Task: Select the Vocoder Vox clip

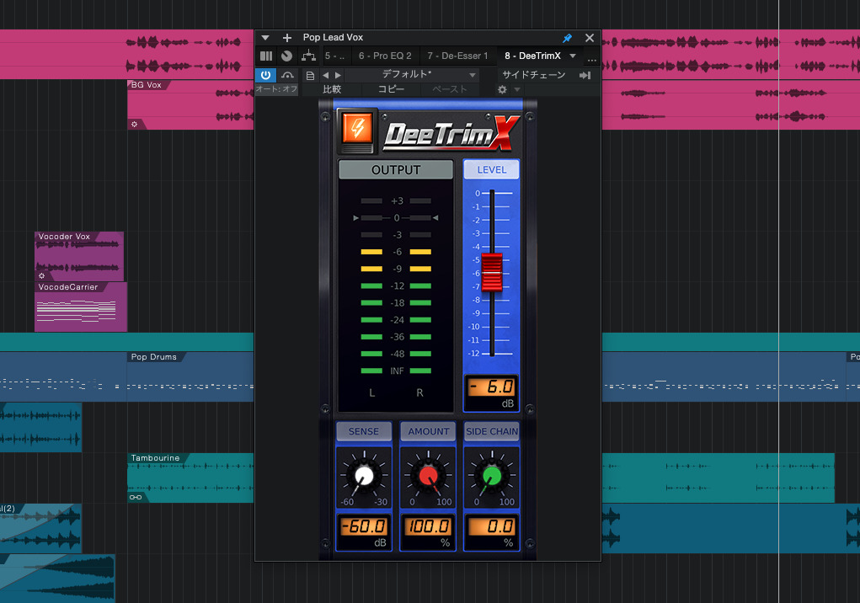Action: click(x=79, y=257)
